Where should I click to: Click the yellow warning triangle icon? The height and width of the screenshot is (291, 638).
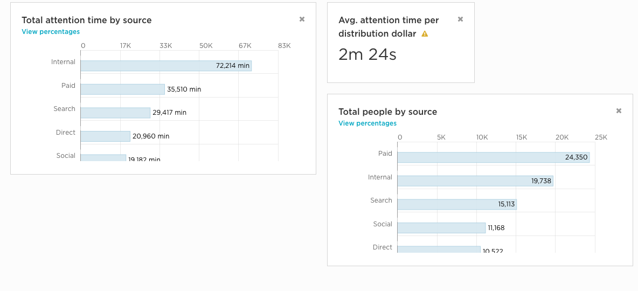(425, 34)
